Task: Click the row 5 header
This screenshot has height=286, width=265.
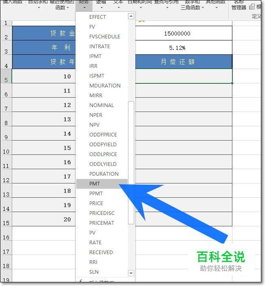Action: tap(6, 76)
